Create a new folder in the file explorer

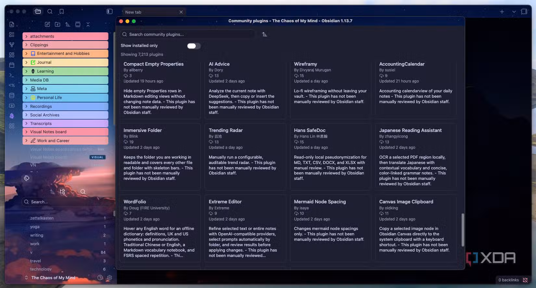(57, 24)
